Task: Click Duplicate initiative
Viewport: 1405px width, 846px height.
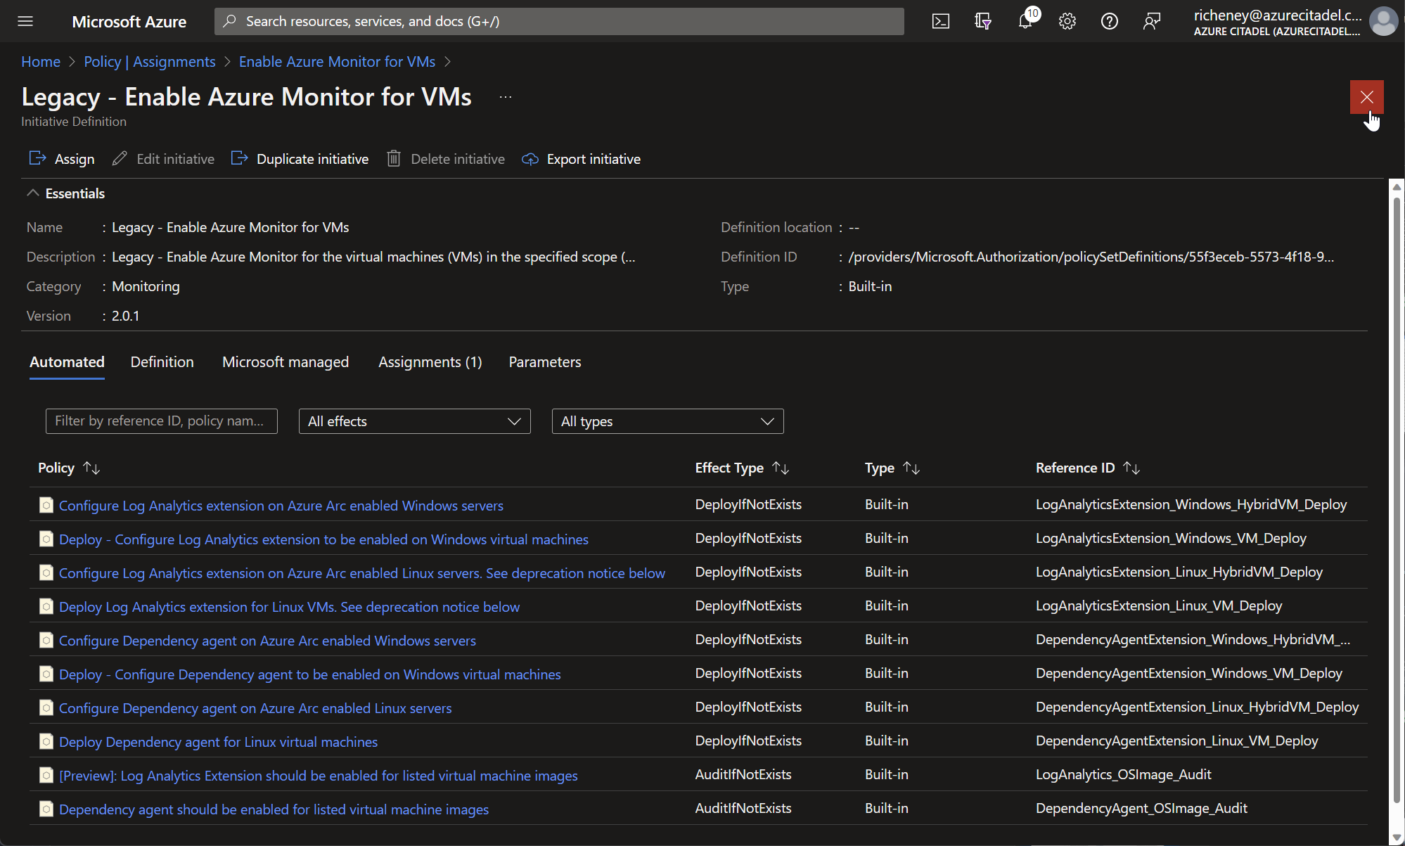Action: pyautogui.click(x=300, y=159)
